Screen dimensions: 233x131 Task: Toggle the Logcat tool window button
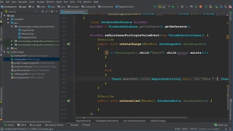pos(35,125)
